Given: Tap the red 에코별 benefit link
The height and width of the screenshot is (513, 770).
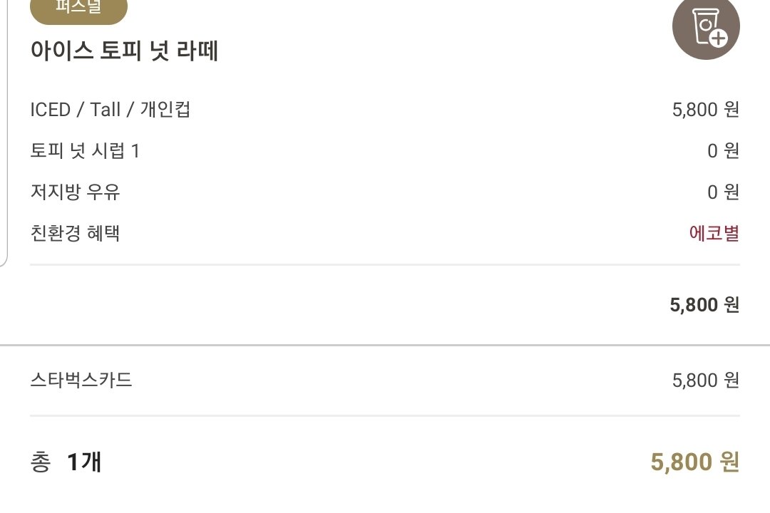Looking at the screenshot, I should (714, 233).
